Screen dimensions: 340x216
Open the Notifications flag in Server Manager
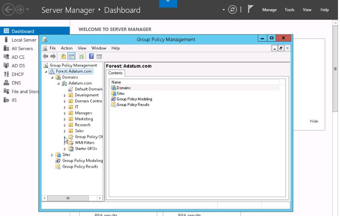tap(250, 9)
